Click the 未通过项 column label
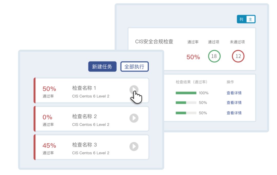Viewport: 277px width, 175px height. point(238,42)
